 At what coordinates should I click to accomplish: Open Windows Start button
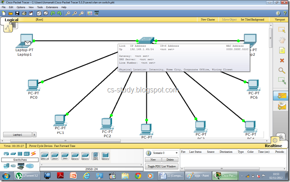coord(6,176)
